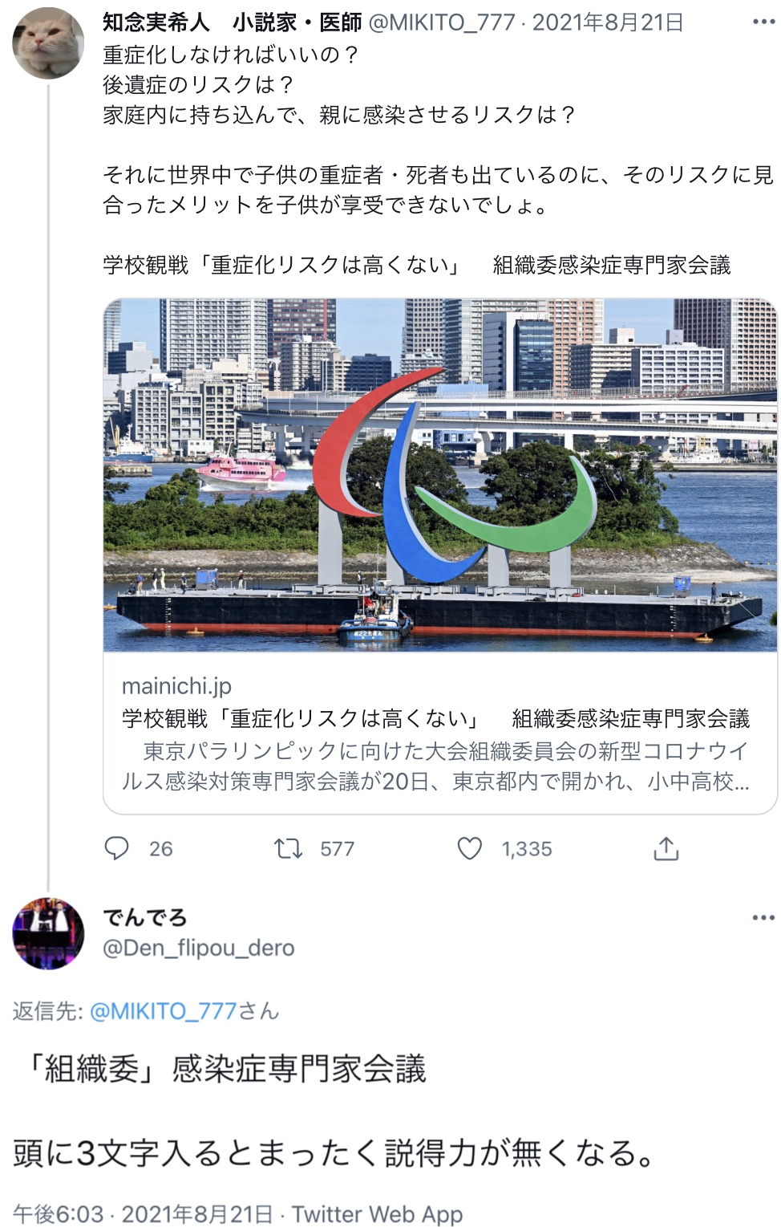Open the 知念実希人 小説家・医師 display name
The height and width of the screenshot is (1227, 781).
click(233, 22)
